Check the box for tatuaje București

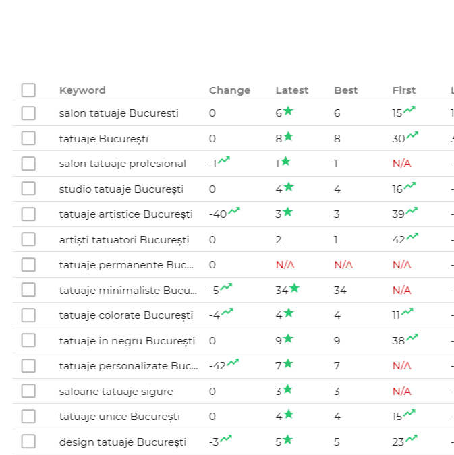(28, 138)
